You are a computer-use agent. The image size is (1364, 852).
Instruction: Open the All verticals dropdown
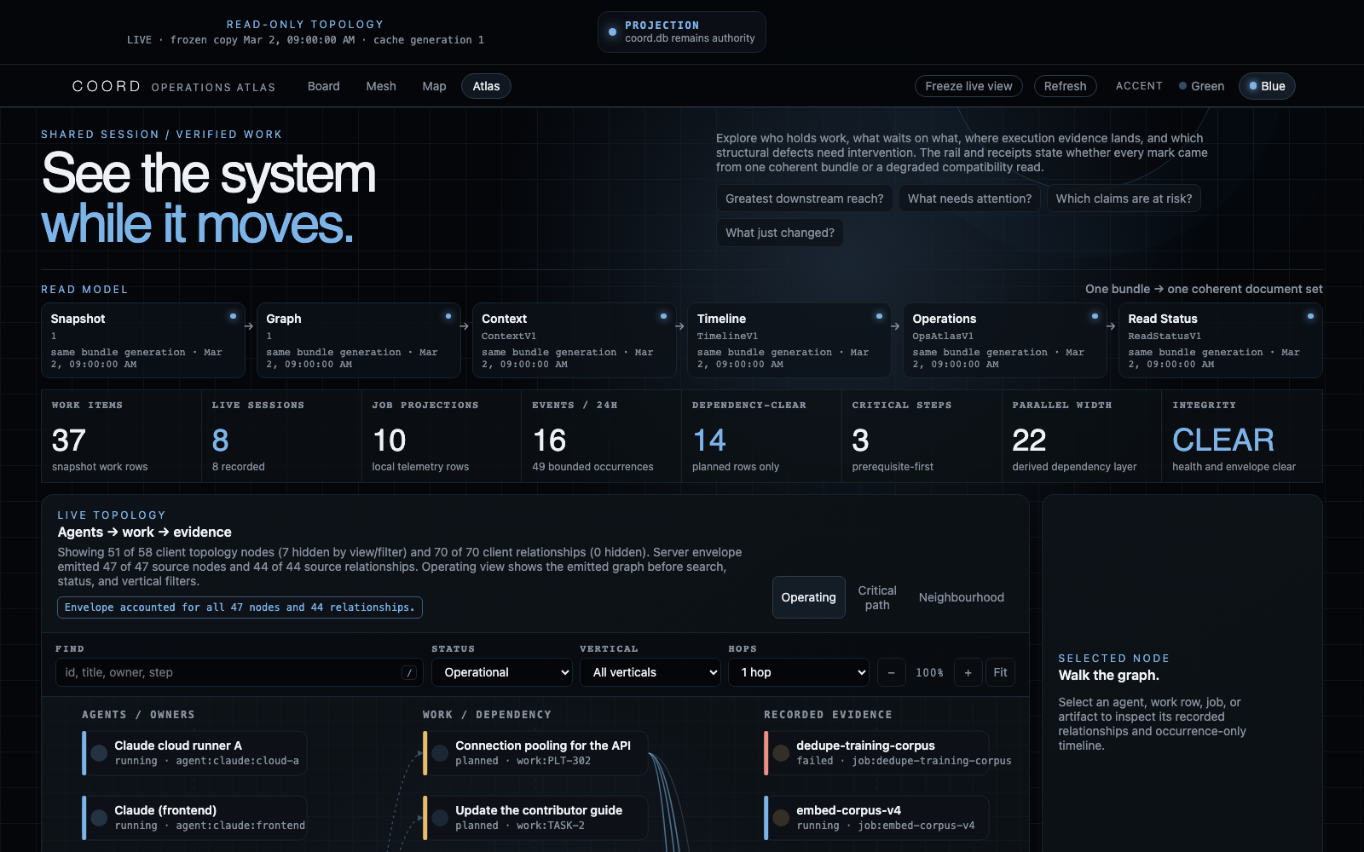coord(650,672)
